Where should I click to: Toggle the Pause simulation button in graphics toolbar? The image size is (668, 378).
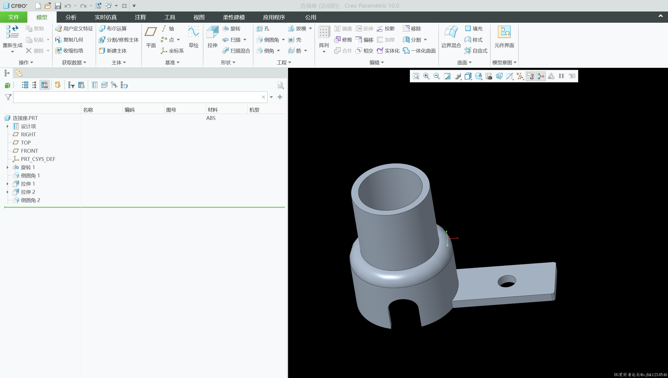tap(561, 76)
